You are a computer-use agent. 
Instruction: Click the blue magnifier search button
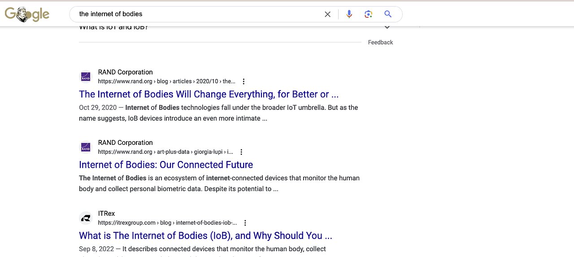pos(388,14)
